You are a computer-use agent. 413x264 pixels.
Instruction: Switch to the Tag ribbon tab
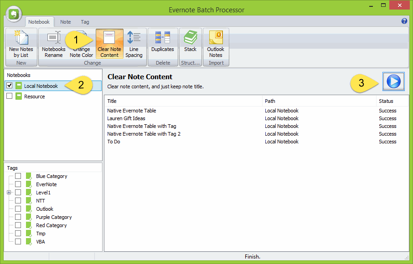coord(85,22)
